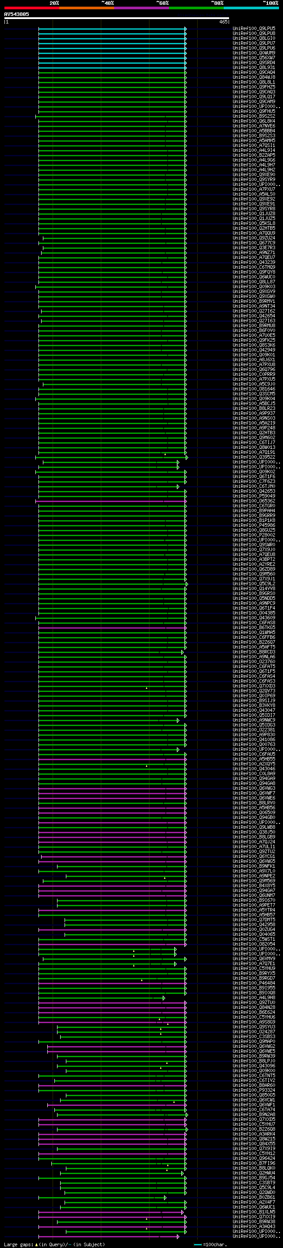Select label UniRef100_B8RCD3
Image resolution: width=283 pixels, height=1248 pixels.
(254, 652)
